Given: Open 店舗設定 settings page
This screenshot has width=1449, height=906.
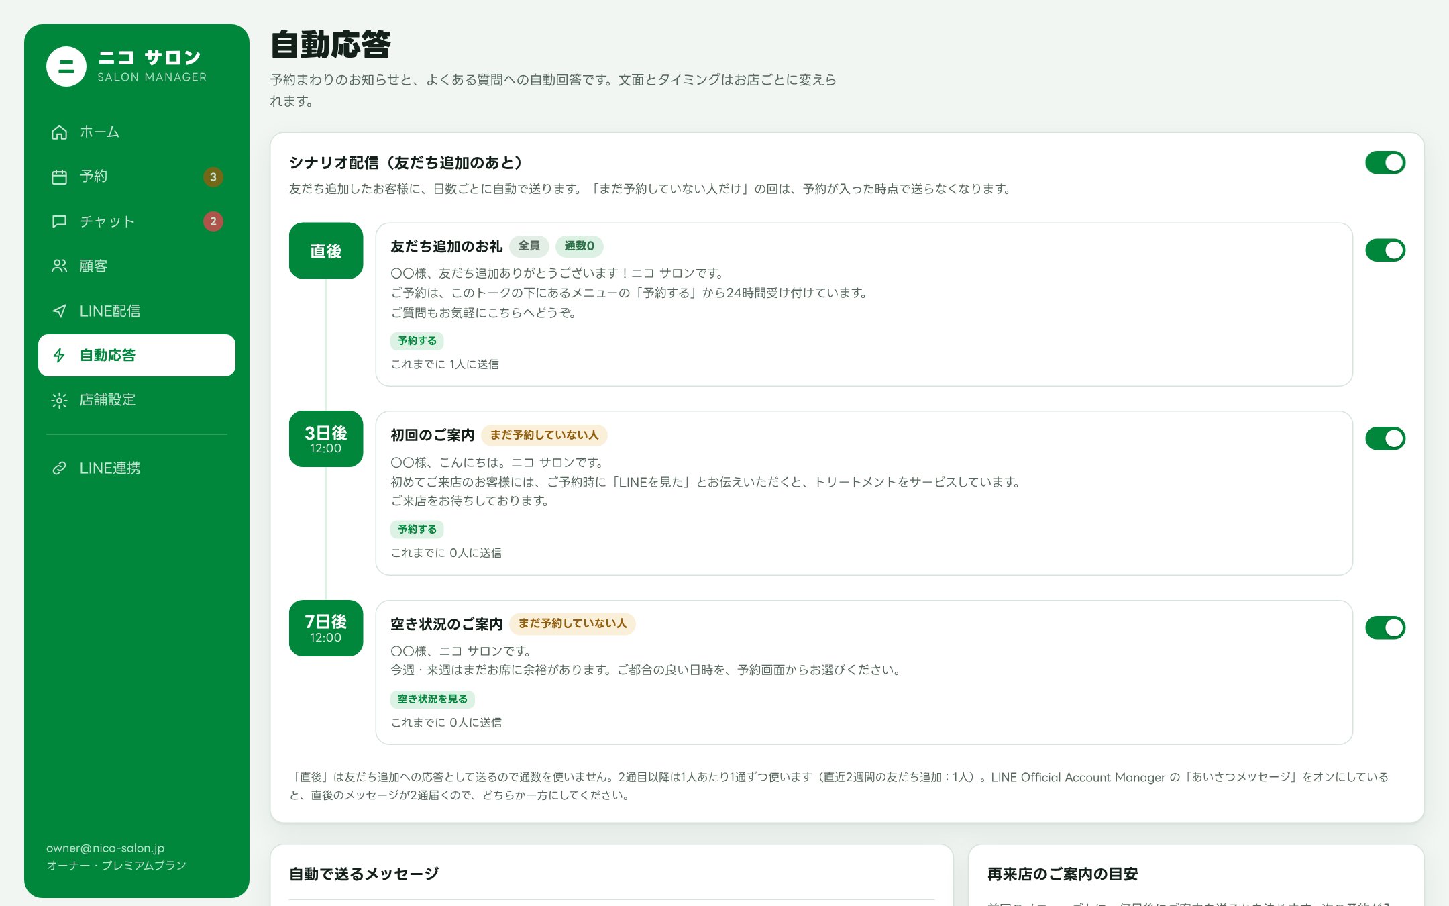Looking at the screenshot, I should (137, 400).
